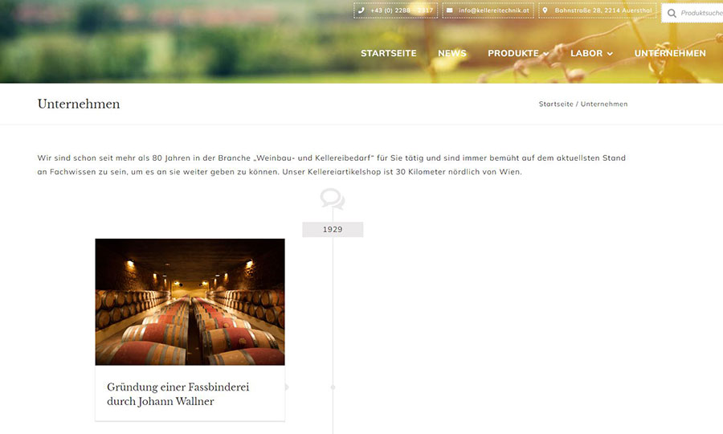The image size is (723, 434).
Task: Expand the Labor dropdown chevron
Action: (610, 54)
